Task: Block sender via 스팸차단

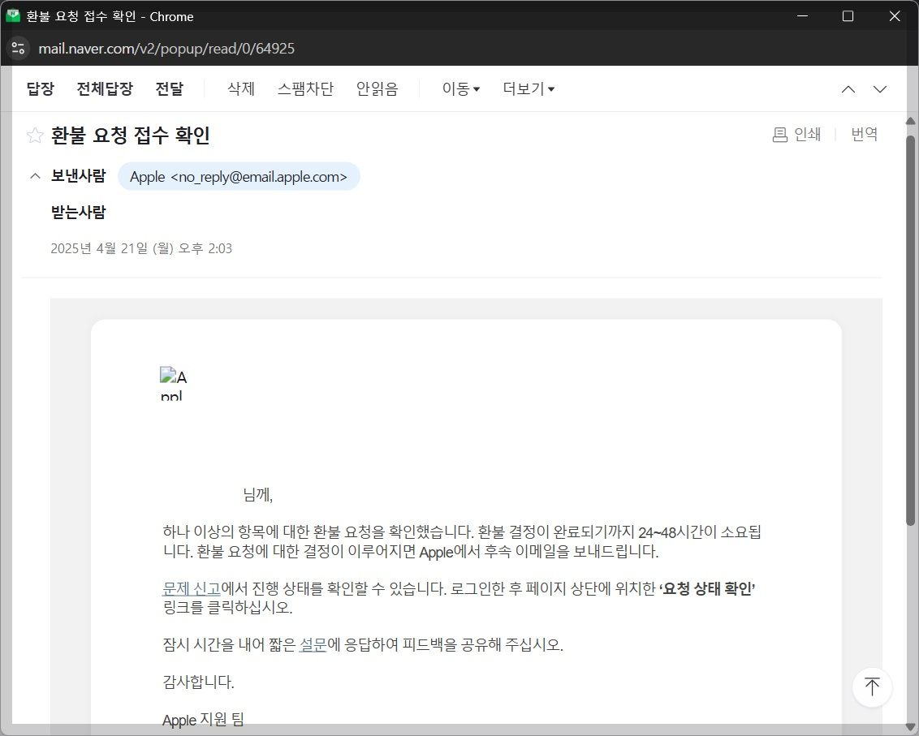Action: coord(305,88)
